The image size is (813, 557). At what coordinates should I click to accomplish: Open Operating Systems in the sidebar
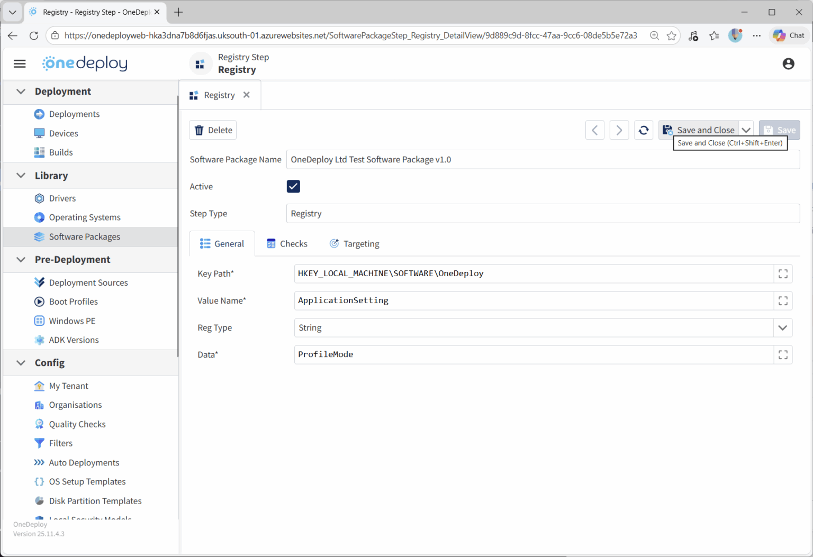[85, 217]
